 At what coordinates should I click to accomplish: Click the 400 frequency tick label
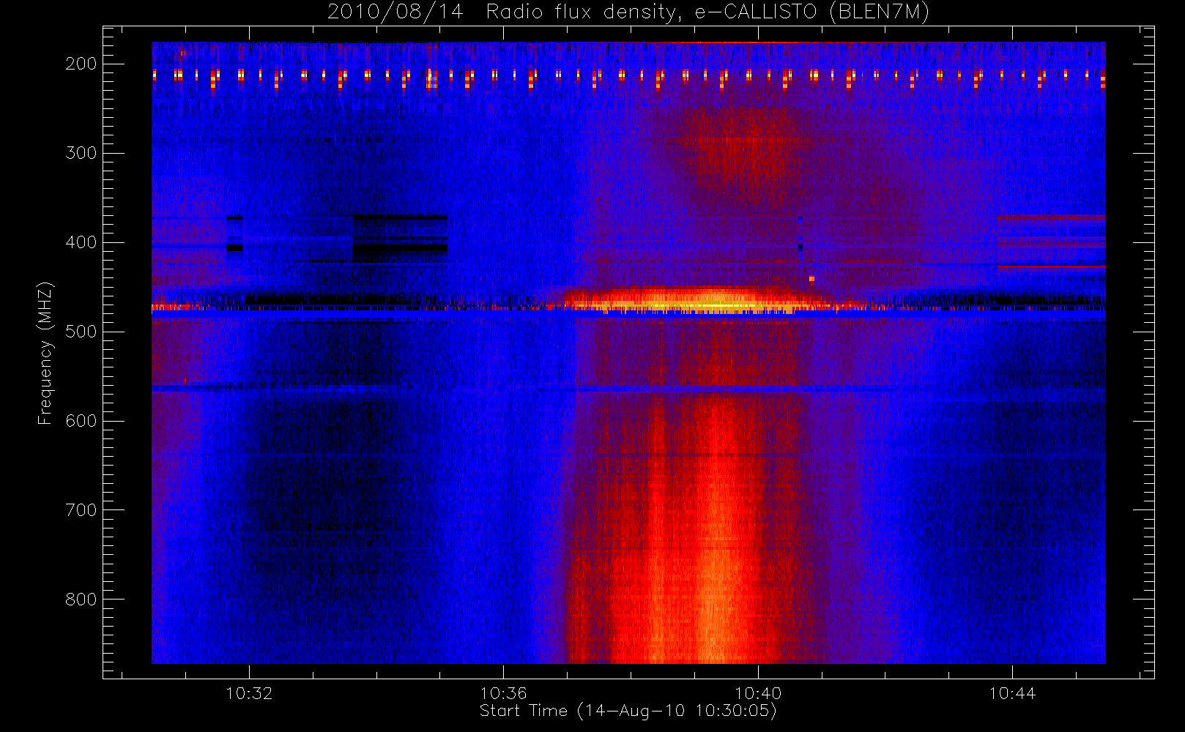[81, 242]
